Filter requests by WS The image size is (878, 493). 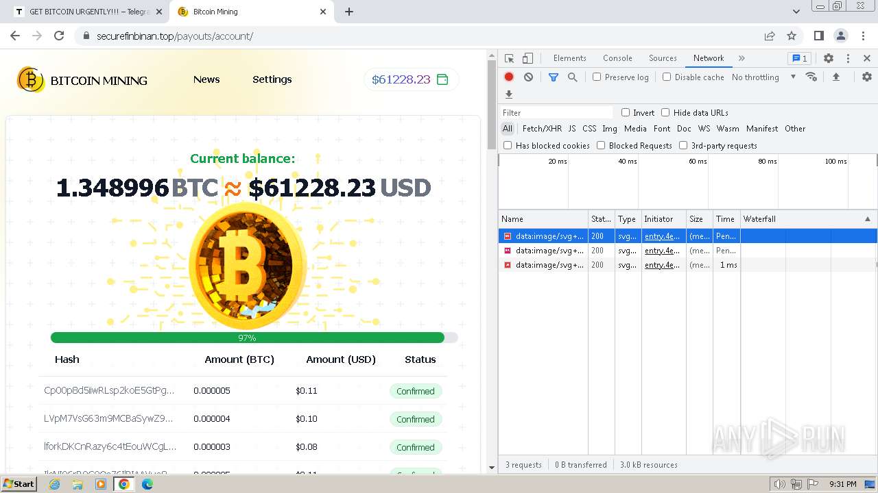coord(704,129)
